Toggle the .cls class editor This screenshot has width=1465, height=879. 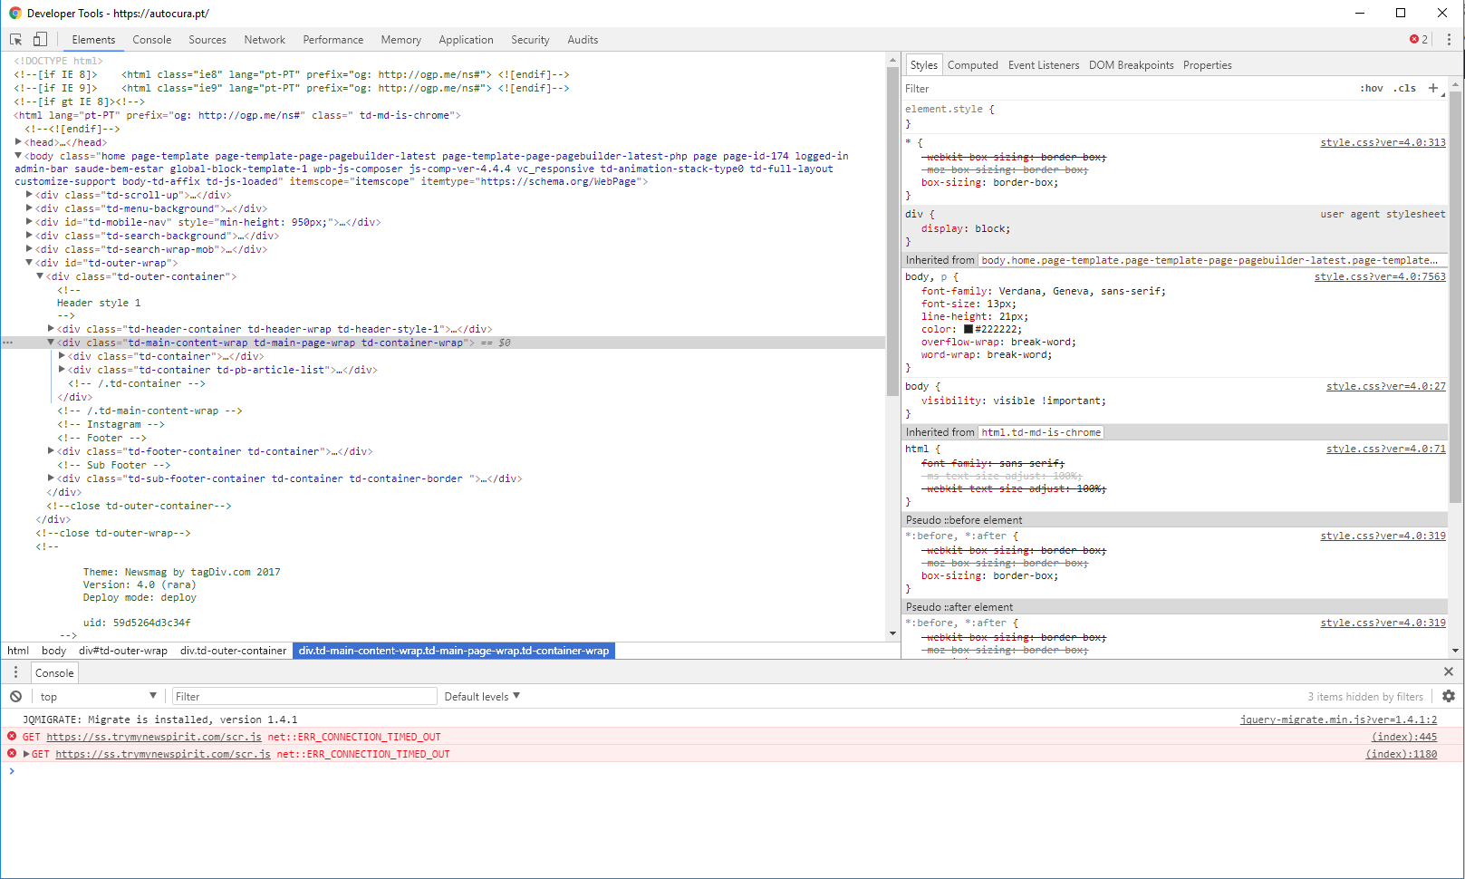point(1405,88)
